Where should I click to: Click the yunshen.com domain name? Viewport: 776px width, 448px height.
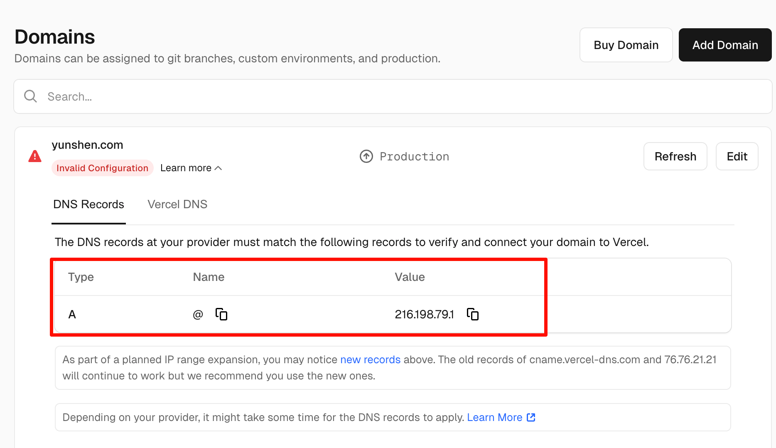pos(87,145)
